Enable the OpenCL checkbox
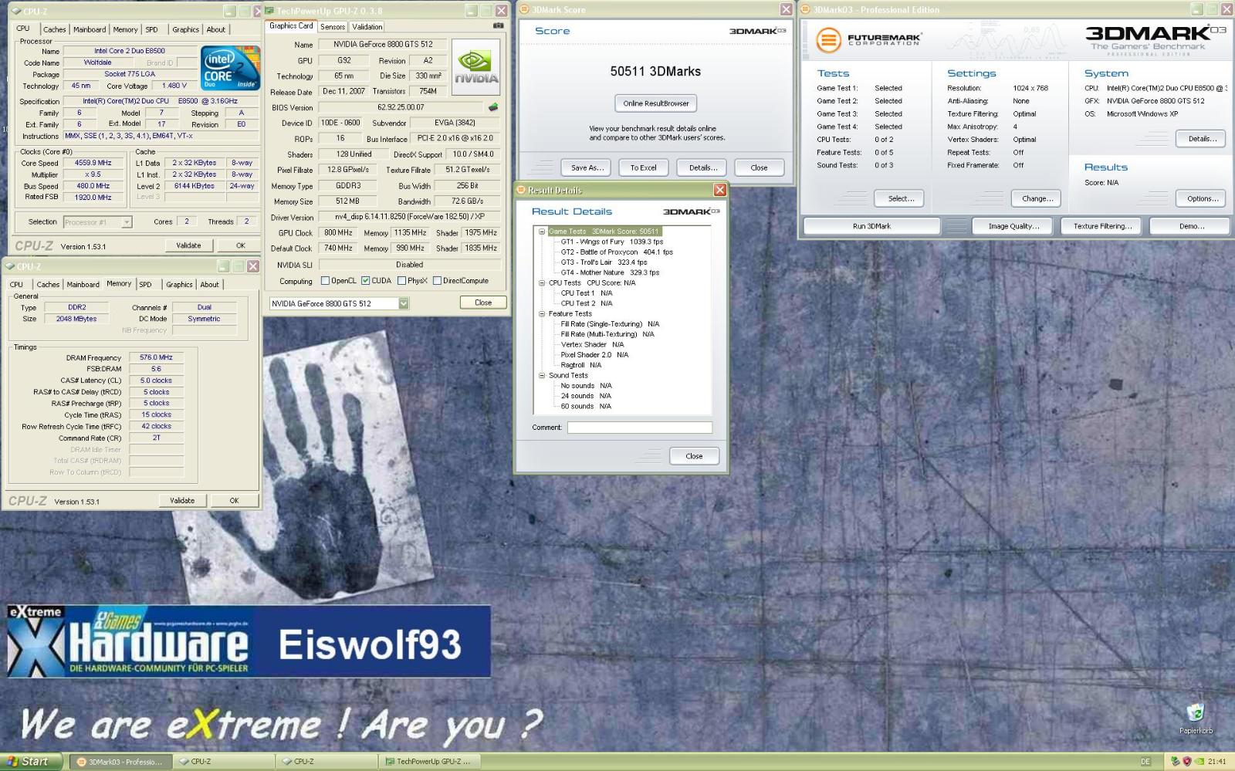This screenshot has width=1235, height=771. pos(325,281)
